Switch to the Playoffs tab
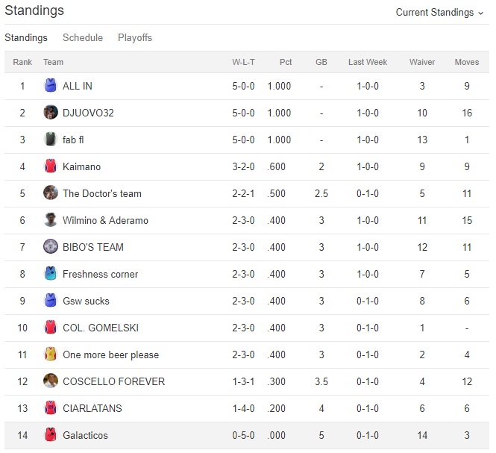Image resolution: width=496 pixels, height=453 pixels. pyautogui.click(x=135, y=38)
